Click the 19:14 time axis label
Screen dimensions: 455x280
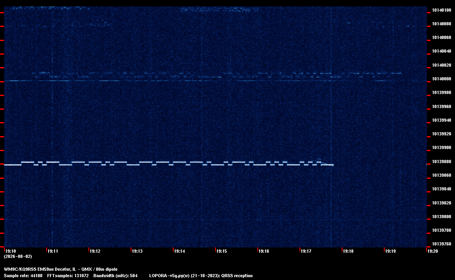click(180, 251)
